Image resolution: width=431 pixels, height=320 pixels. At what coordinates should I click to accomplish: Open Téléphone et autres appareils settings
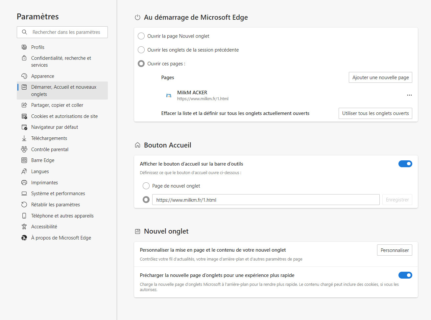62,216
